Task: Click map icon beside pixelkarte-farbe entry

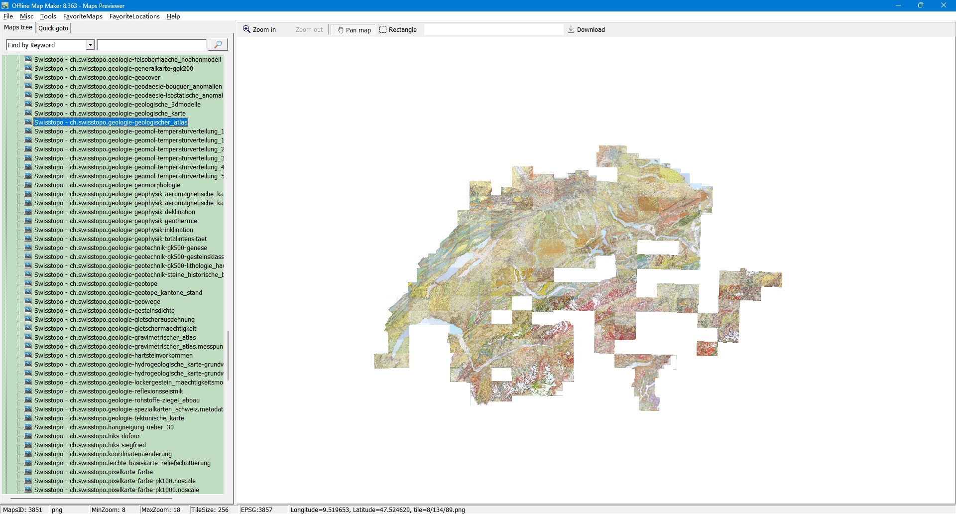Action: [28, 472]
